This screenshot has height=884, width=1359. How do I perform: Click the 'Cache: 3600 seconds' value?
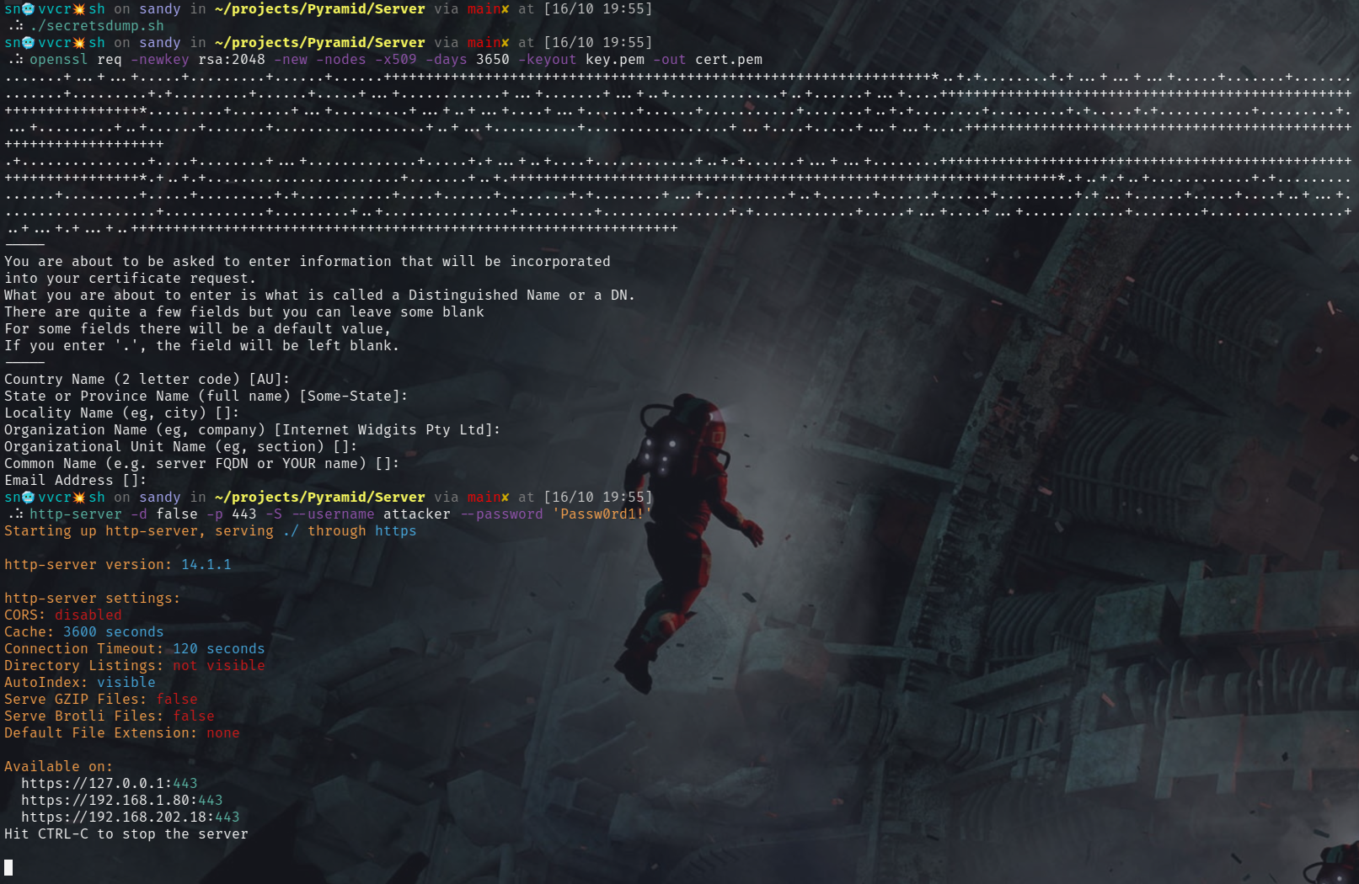84,631
